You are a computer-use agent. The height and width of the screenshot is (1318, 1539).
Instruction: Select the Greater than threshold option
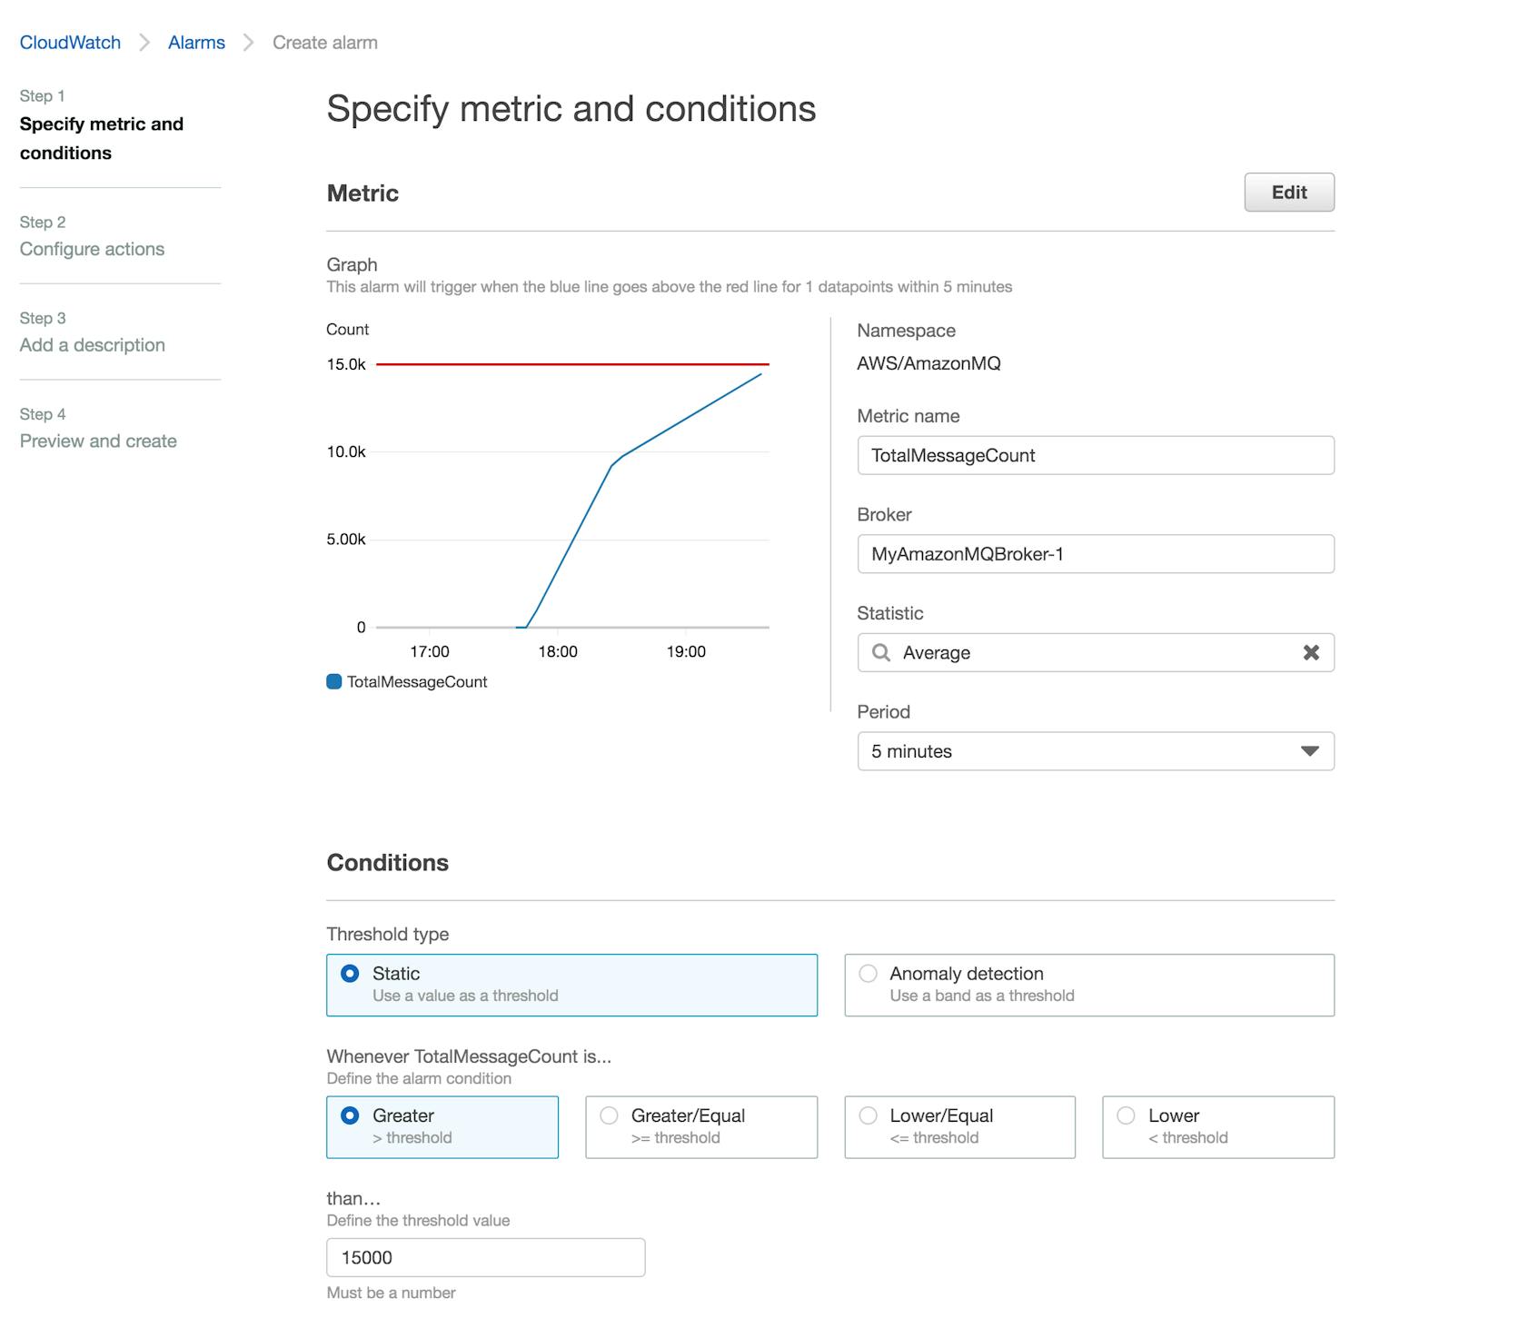350,1115
